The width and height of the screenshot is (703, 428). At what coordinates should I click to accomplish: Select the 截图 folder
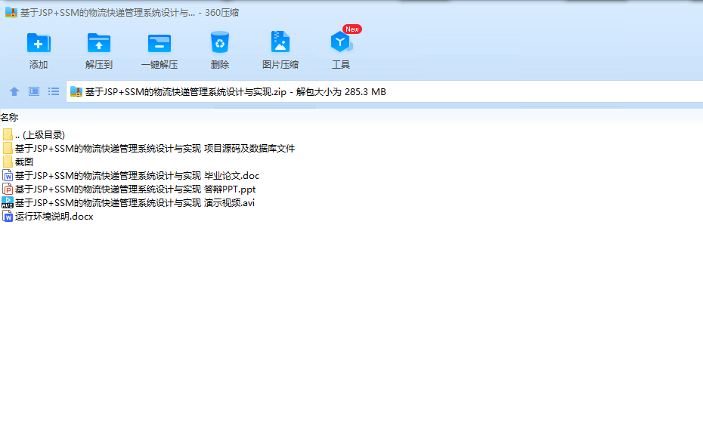(x=18, y=162)
